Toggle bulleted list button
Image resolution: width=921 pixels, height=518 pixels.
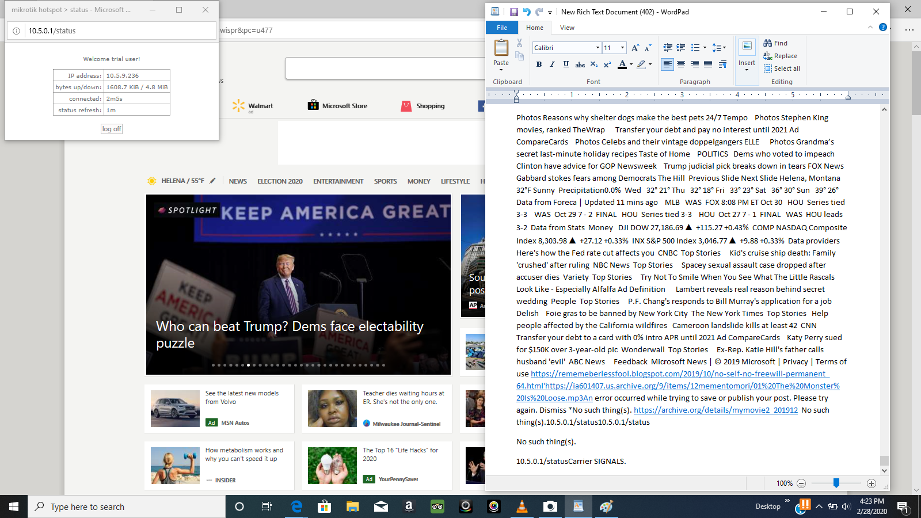coord(695,48)
